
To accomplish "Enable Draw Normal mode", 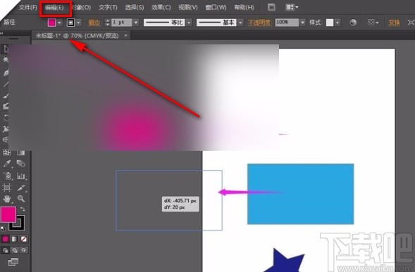I will 6,250.
